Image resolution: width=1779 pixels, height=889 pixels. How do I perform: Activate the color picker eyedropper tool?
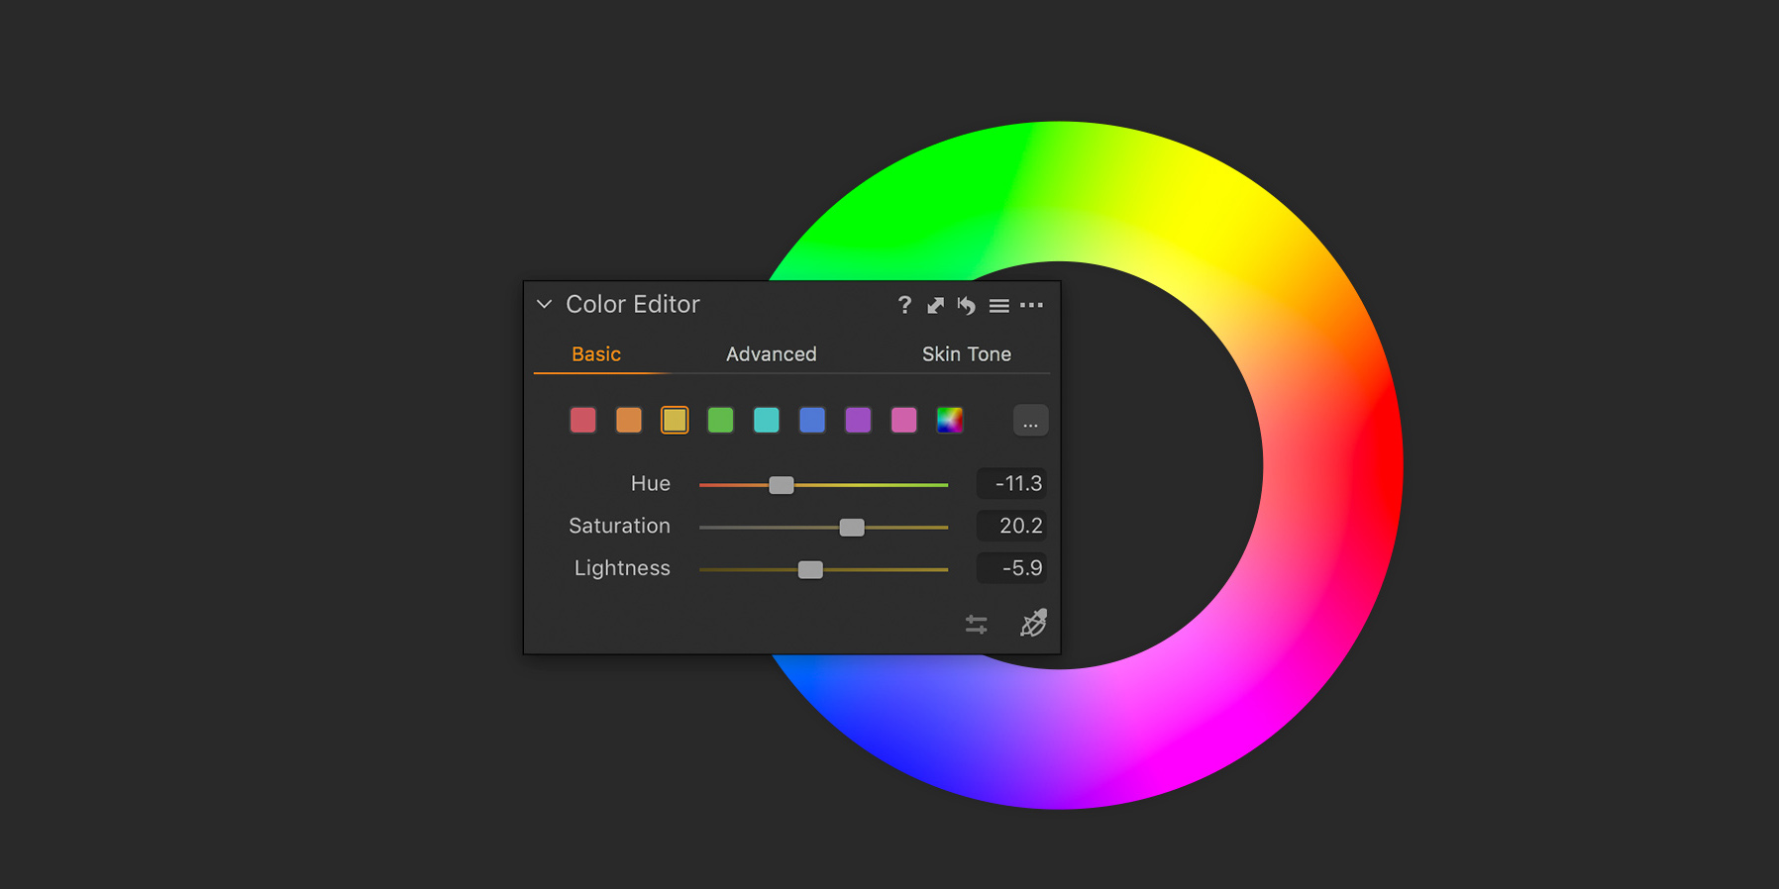coord(1034,623)
